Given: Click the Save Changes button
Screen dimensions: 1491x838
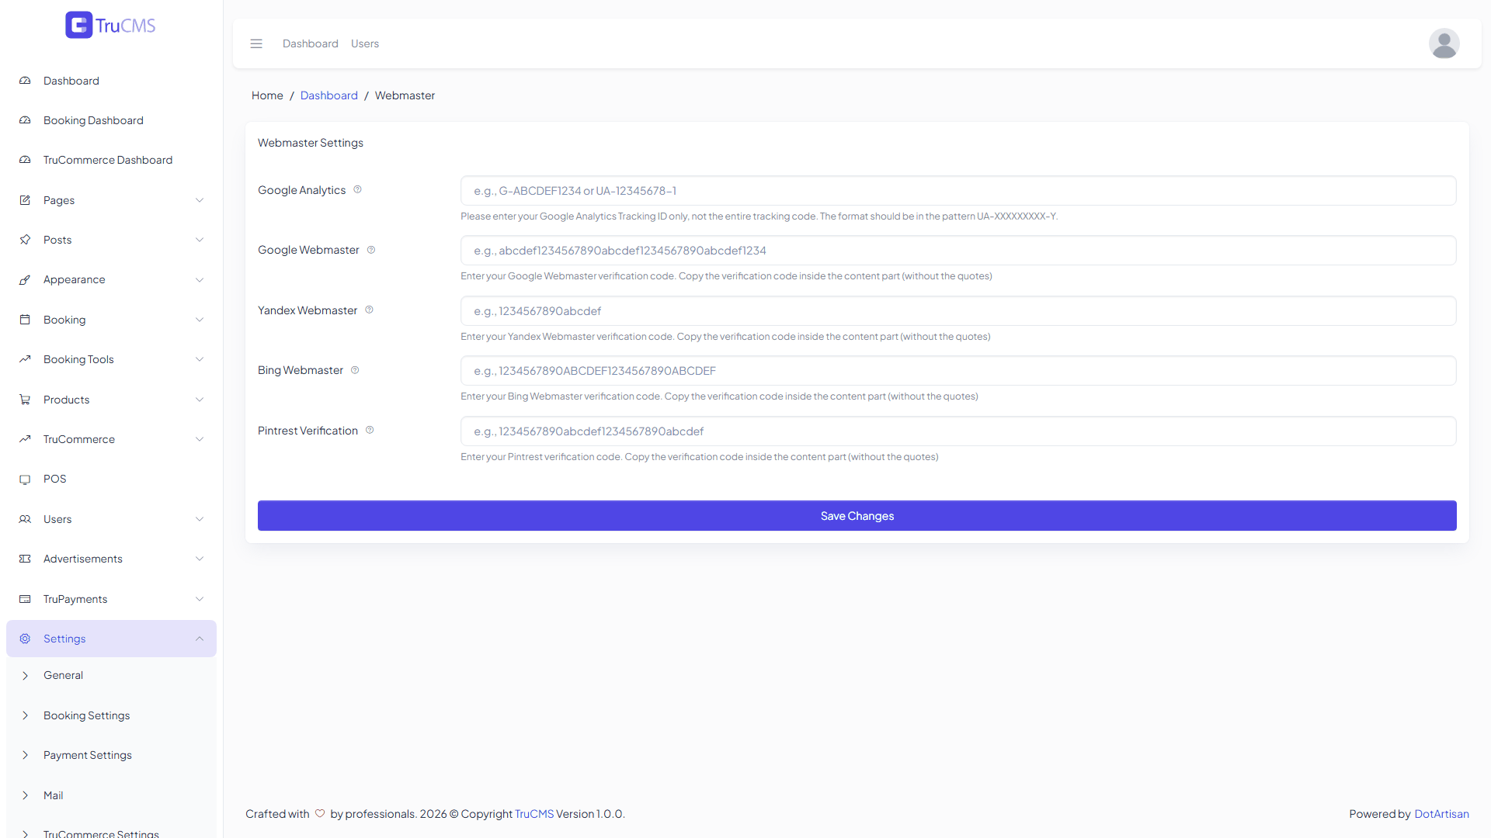Looking at the screenshot, I should (857, 516).
